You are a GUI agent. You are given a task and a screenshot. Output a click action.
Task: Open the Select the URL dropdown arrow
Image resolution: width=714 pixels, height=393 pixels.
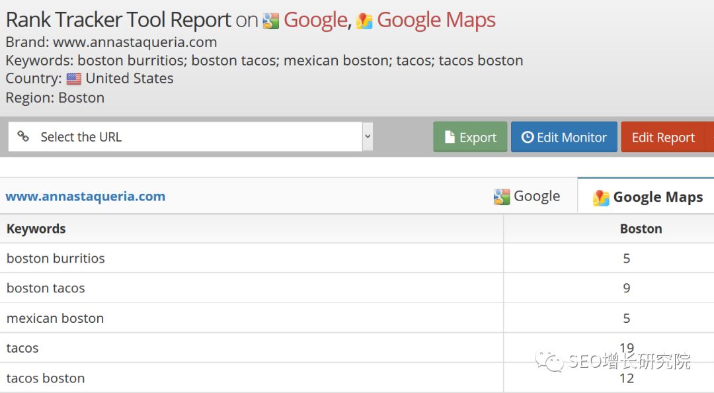368,136
